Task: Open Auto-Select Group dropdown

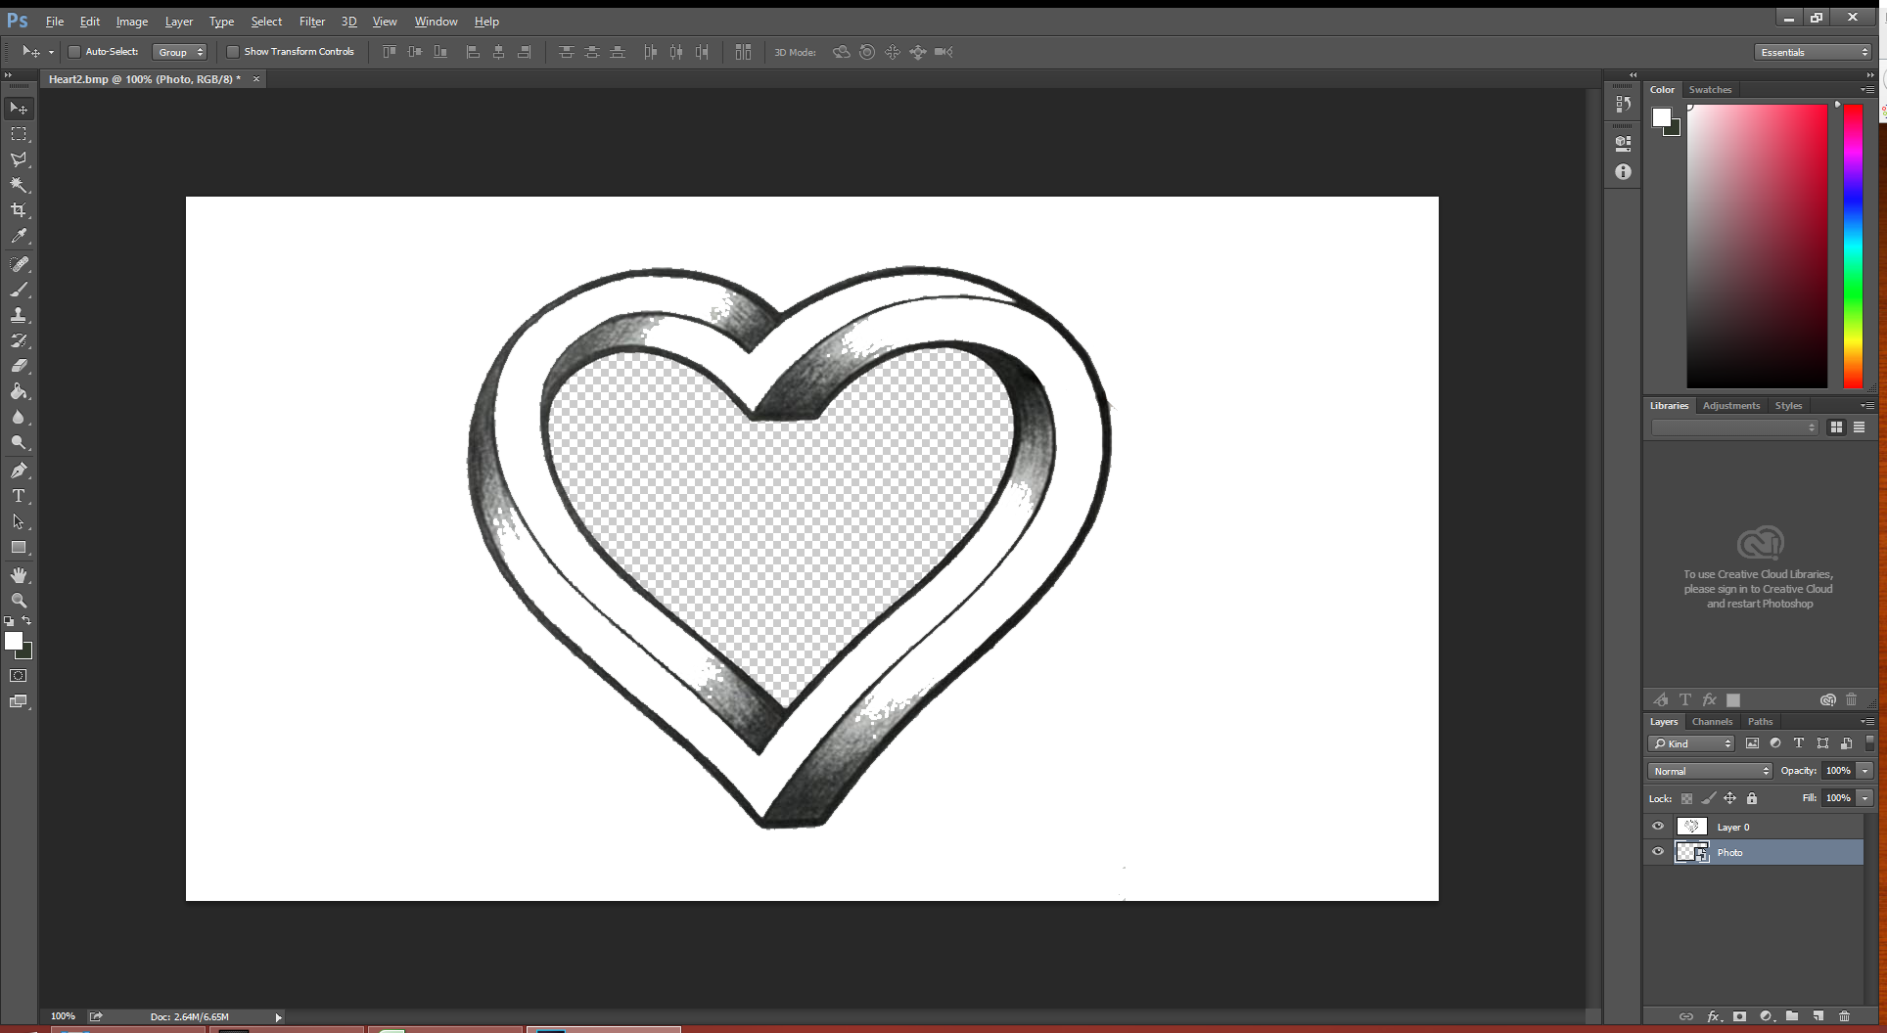Action: 179,52
